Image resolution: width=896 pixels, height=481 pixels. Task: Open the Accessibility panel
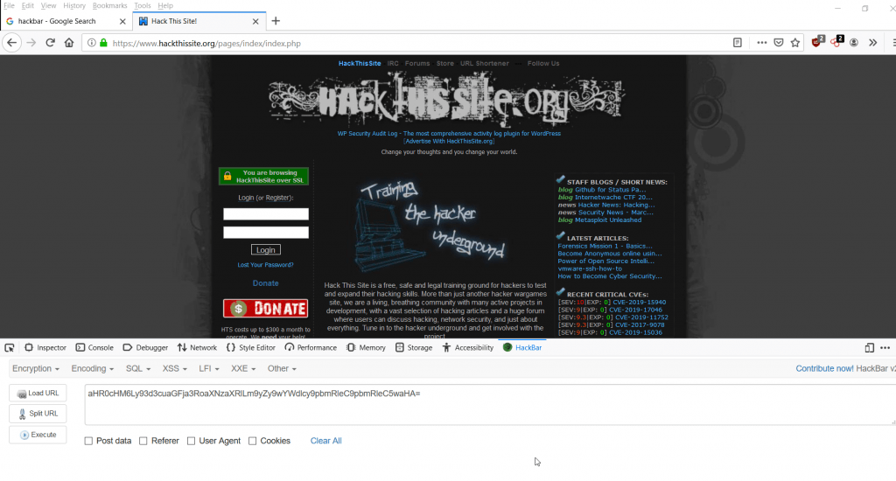468,347
